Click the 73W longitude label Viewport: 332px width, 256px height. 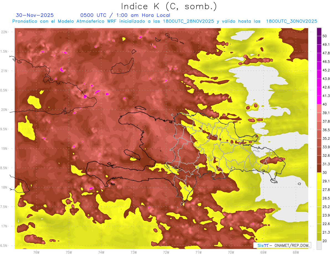click(x=134, y=252)
